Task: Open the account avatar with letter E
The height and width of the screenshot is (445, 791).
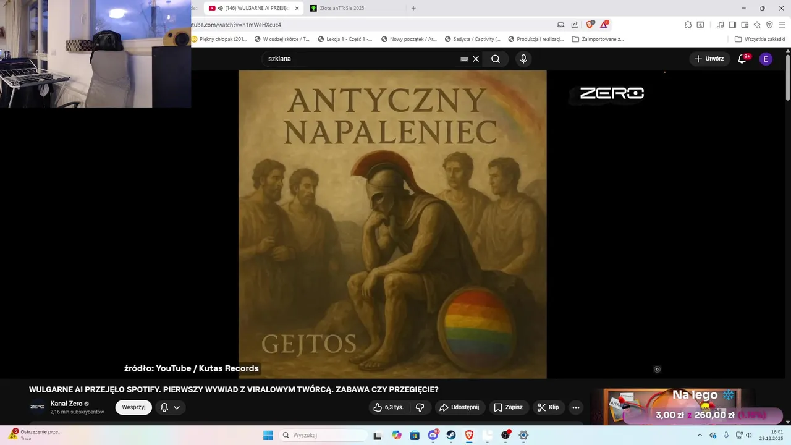Action: pos(766,59)
